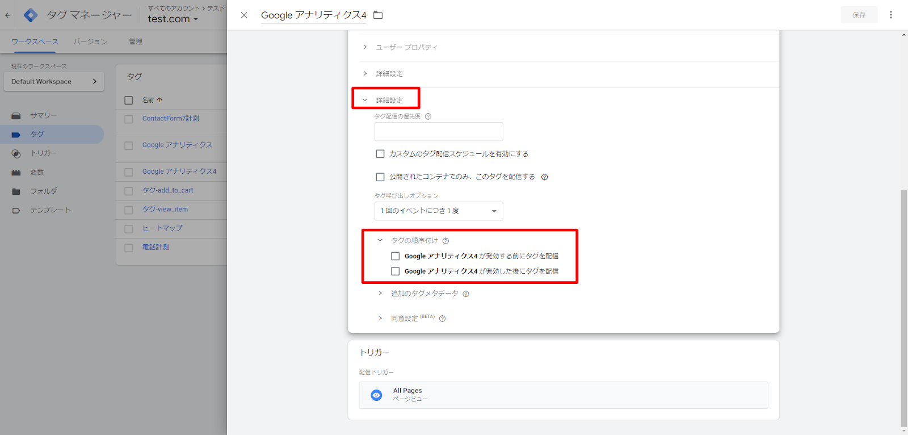This screenshot has width=908, height=435.
Task: Toggle the select-all checkbox in tags list header
Action: point(129,101)
